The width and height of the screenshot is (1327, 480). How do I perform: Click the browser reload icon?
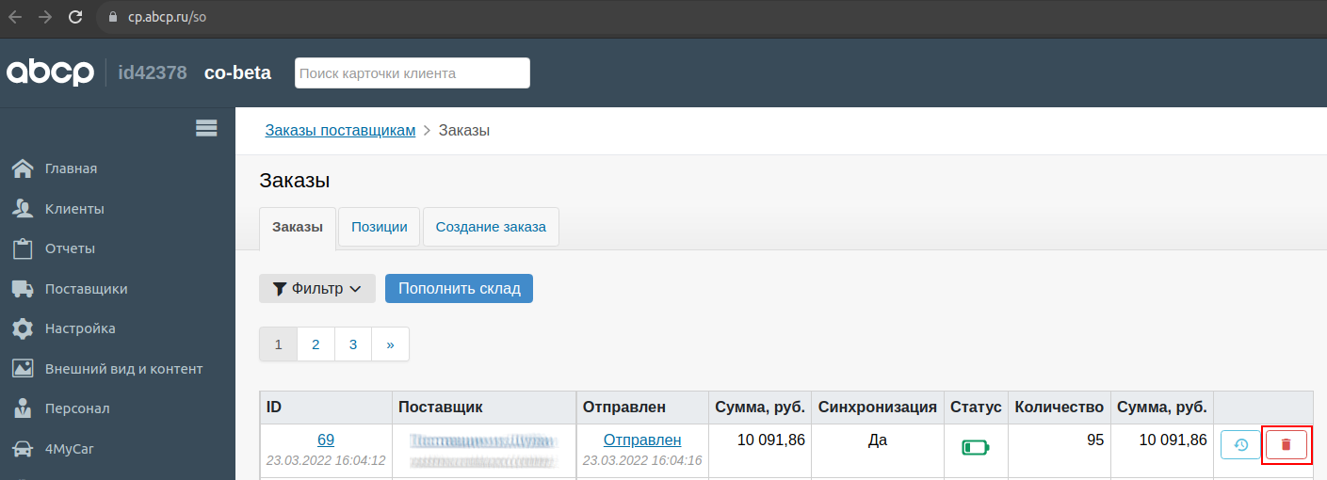76,17
